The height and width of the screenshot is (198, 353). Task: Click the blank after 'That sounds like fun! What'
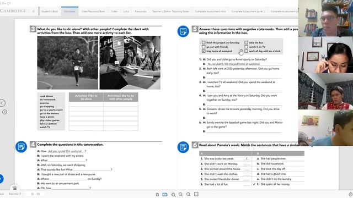92,169
